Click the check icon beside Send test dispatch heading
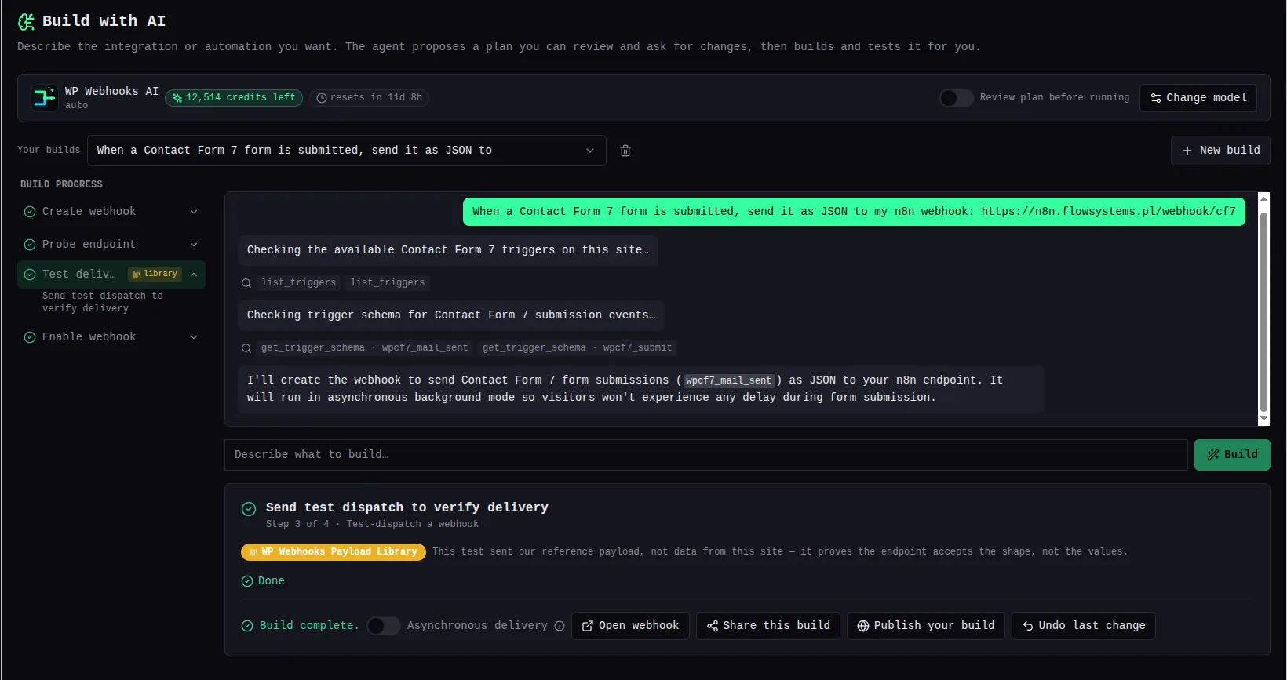 [x=249, y=509]
